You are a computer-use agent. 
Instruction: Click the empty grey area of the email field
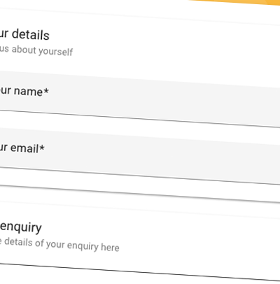[x=163, y=157]
